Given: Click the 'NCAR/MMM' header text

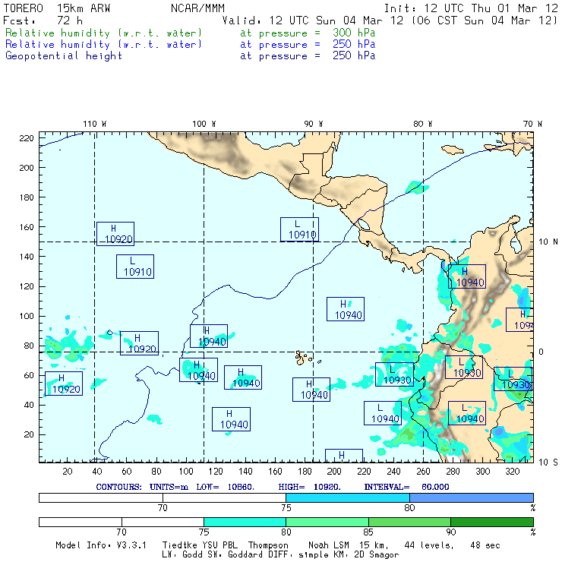Looking at the screenshot, I should coord(197,8).
